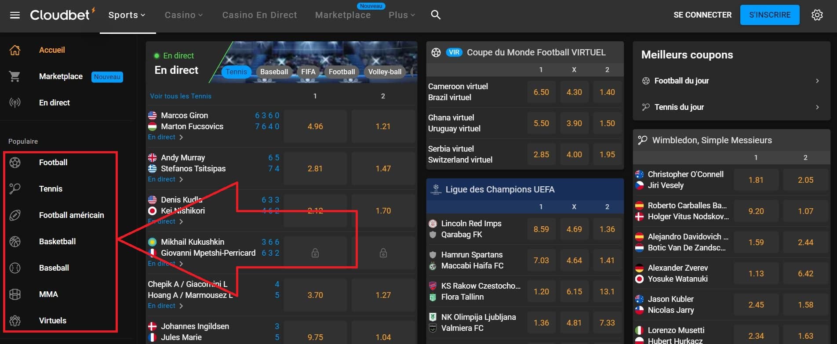Click the Marketplace cart icon in sidebar

pyautogui.click(x=15, y=76)
